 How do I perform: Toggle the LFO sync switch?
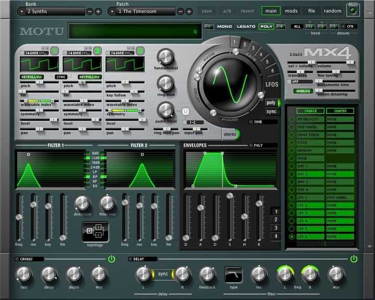271,112
